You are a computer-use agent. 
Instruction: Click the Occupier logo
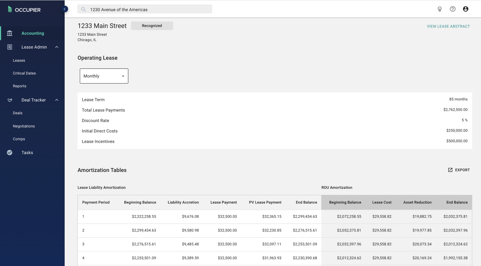24,10
